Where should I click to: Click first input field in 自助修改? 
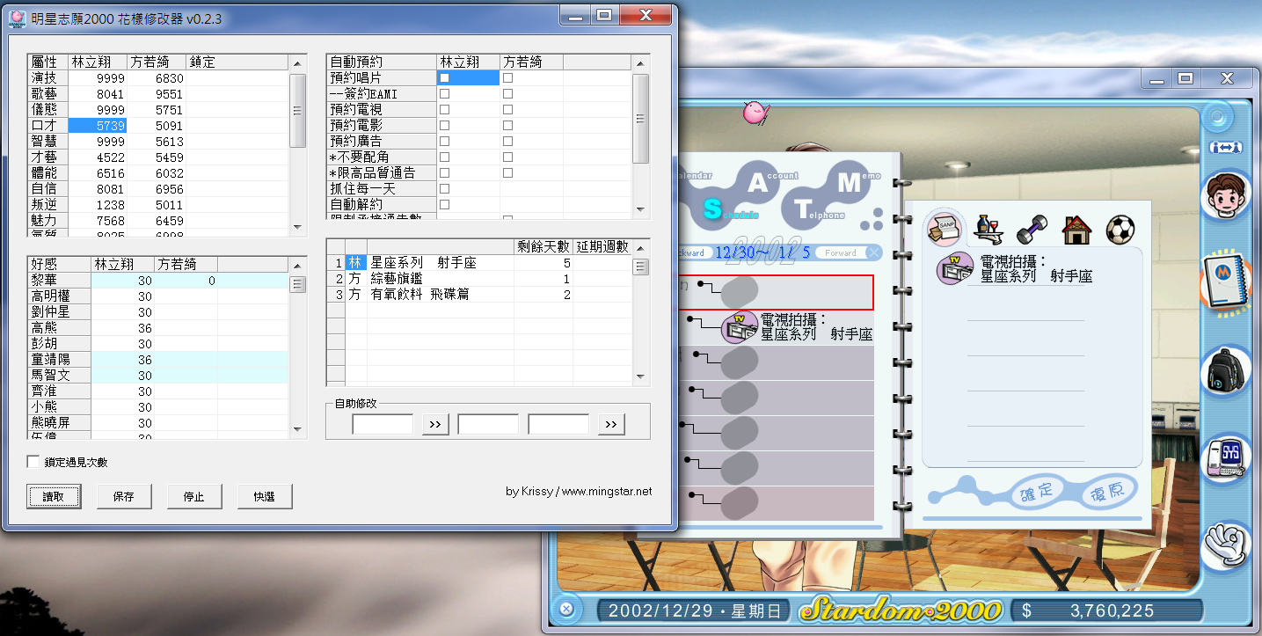[383, 425]
